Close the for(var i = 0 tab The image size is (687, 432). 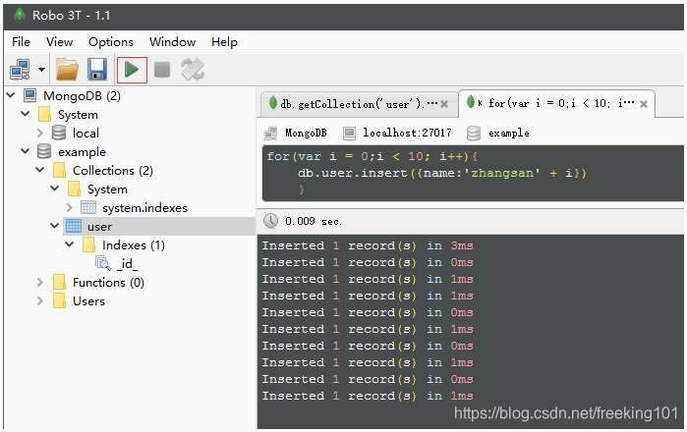coord(644,104)
